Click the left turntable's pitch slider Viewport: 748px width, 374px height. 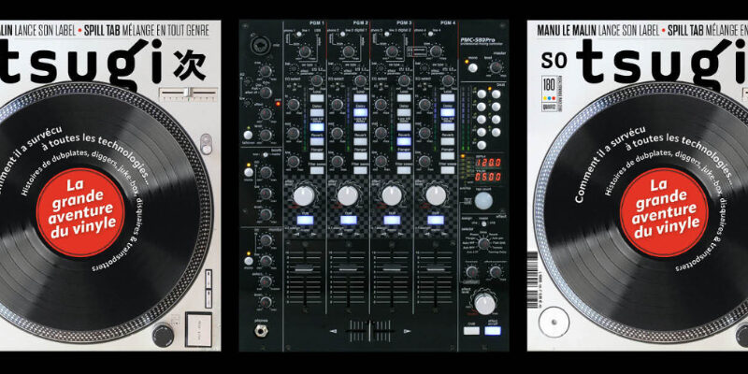188,93
